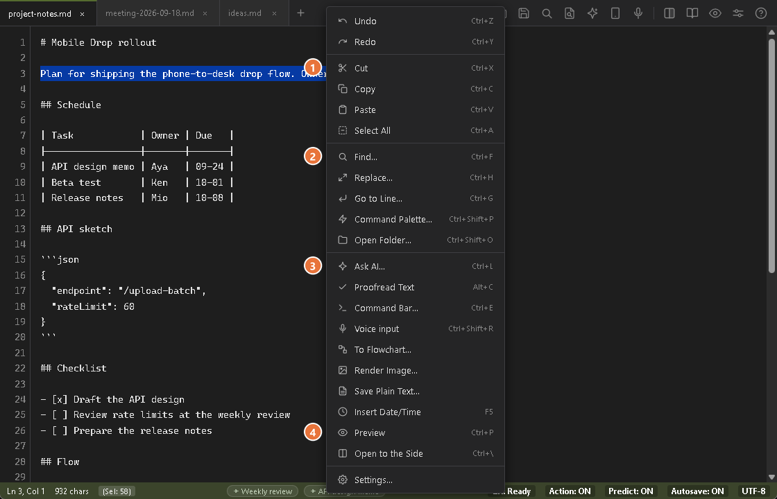Run Proofread Text from the menu
Image resolution: width=777 pixels, height=499 pixels.
point(416,287)
